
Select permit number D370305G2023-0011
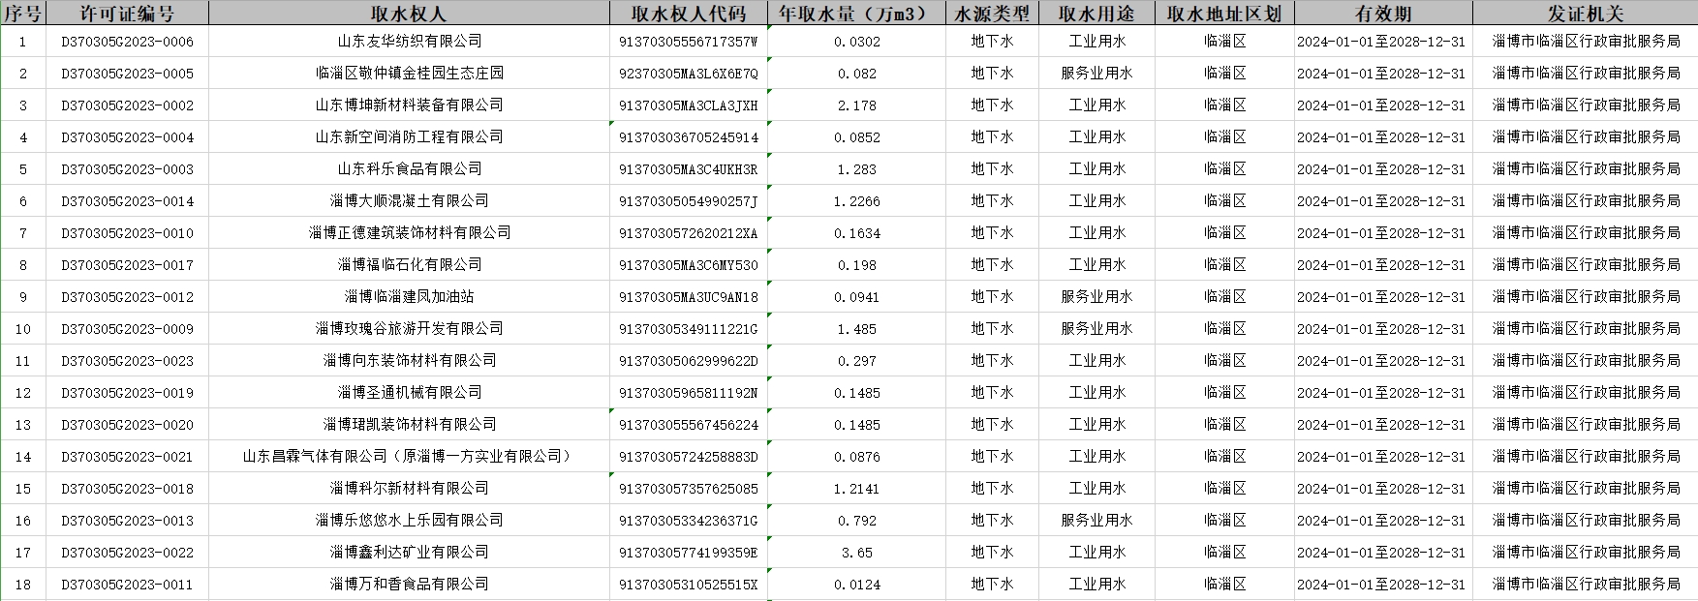127,585
